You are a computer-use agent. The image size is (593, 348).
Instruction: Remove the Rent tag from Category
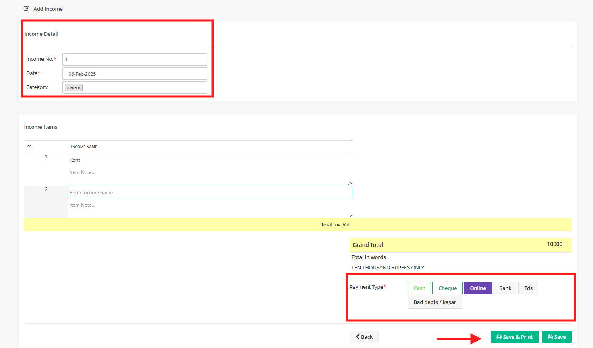[68, 88]
